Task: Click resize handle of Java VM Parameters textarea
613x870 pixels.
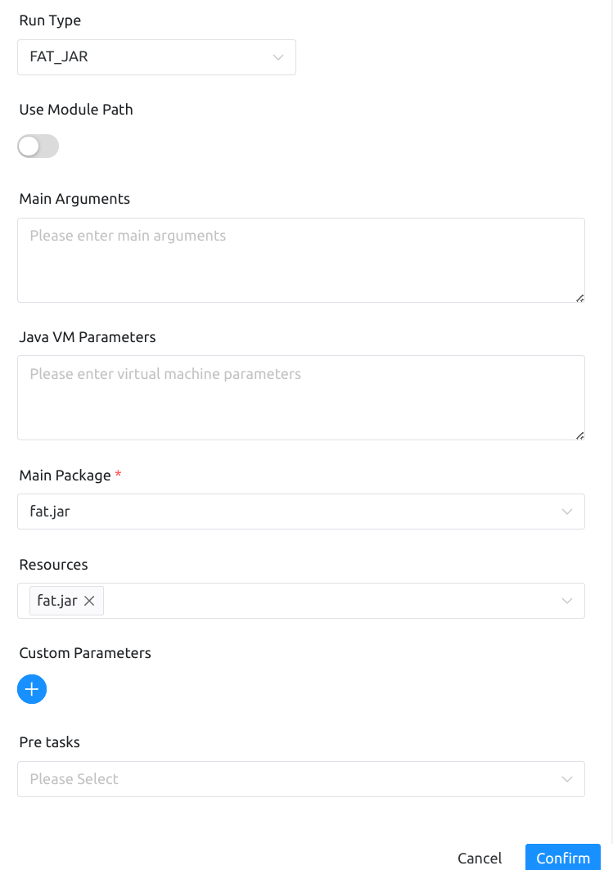Action: 579,435
